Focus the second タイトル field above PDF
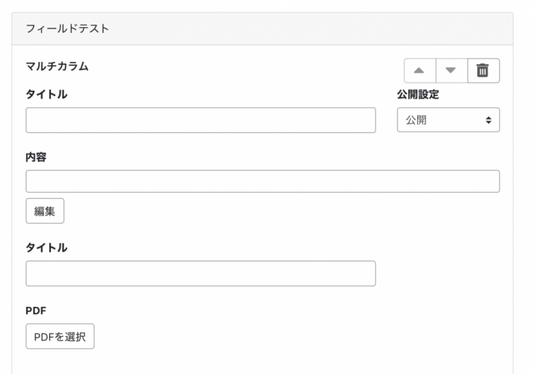The image size is (534, 374). pos(200,273)
